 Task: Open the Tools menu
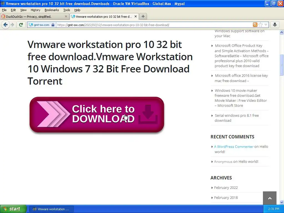tap(67, 10)
